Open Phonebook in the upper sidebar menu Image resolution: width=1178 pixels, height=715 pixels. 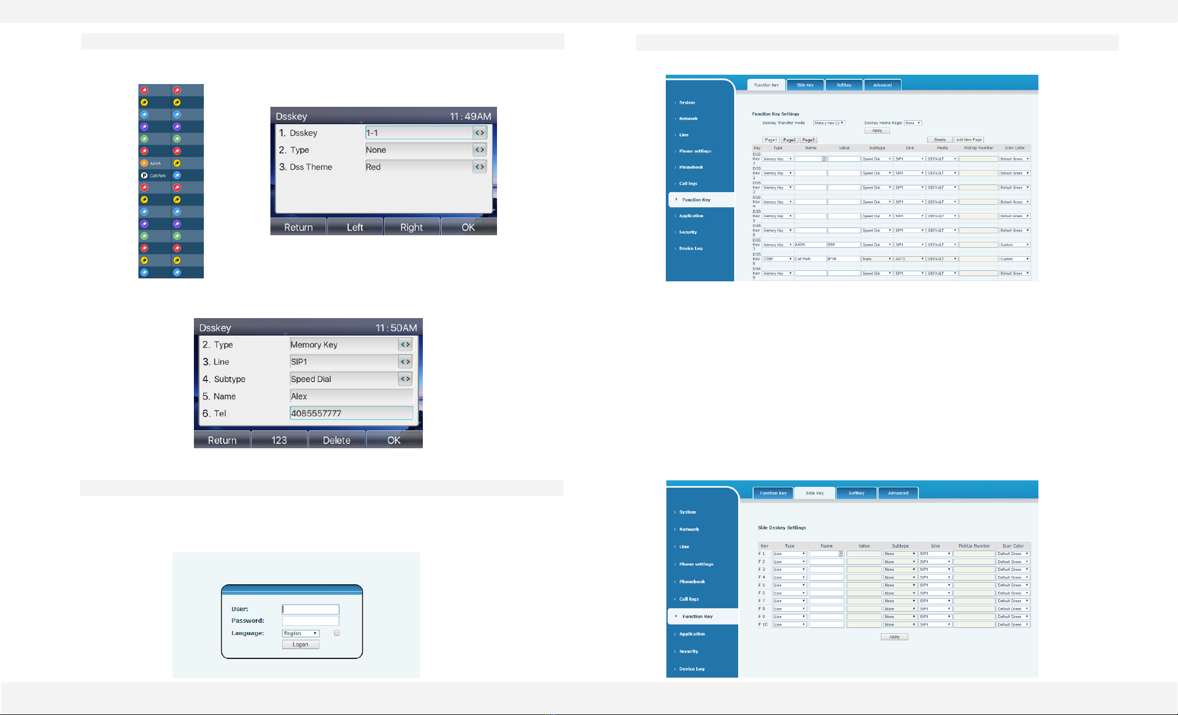[x=691, y=168]
